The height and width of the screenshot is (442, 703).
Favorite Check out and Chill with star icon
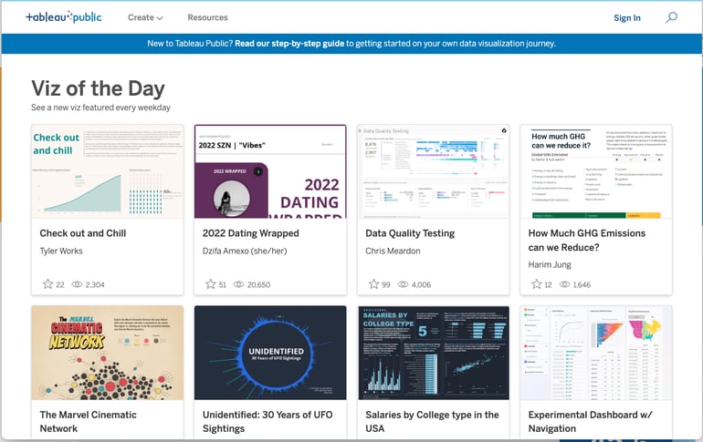(x=47, y=284)
